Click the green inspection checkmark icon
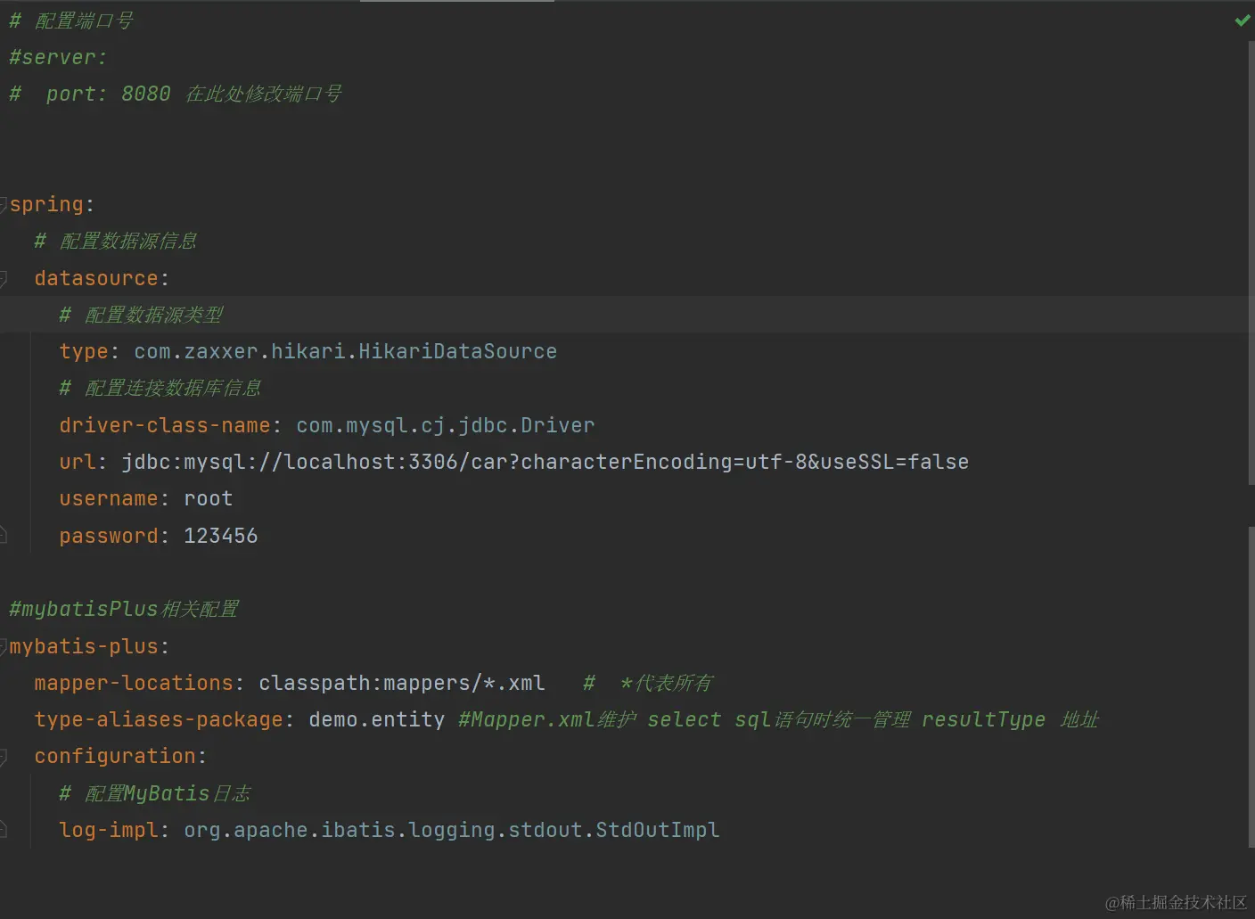 click(1242, 21)
